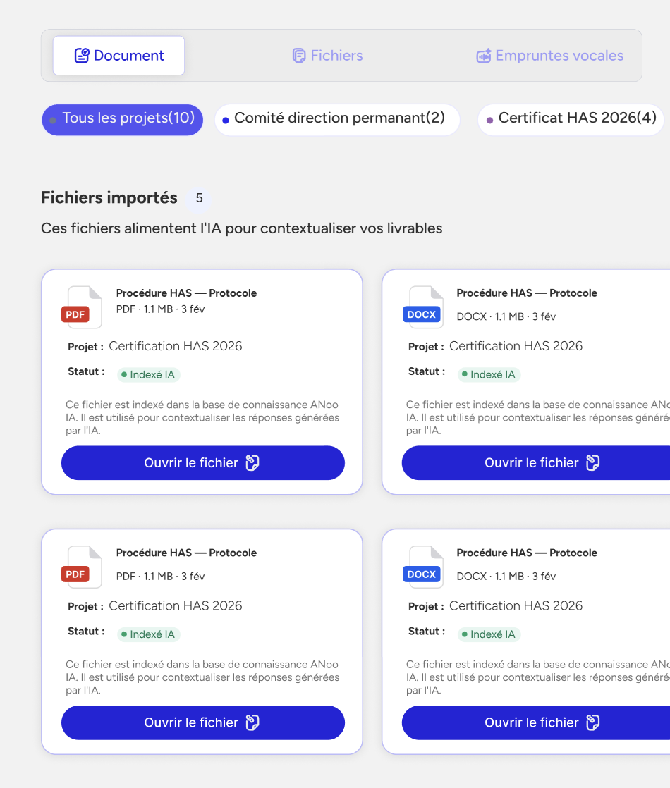Image resolution: width=670 pixels, height=788 pixels.
Task: Open the Fichiers tab
Action: pyautogui.click(x=327, y=56)
